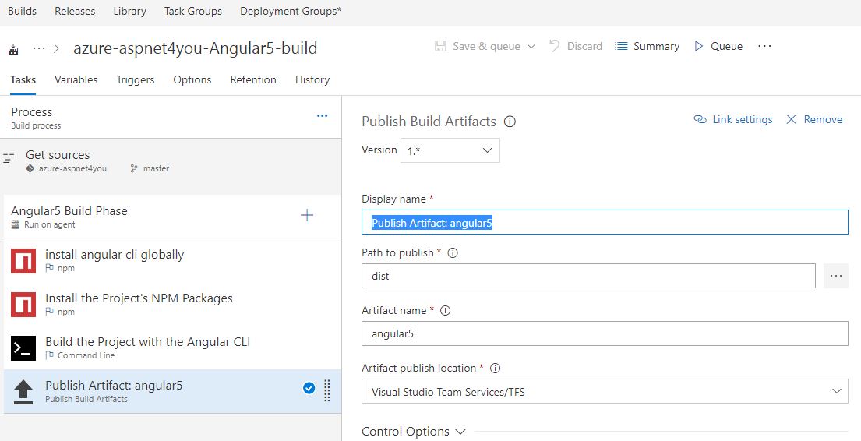Click the Run on agent server icon

tap(16, 224)
